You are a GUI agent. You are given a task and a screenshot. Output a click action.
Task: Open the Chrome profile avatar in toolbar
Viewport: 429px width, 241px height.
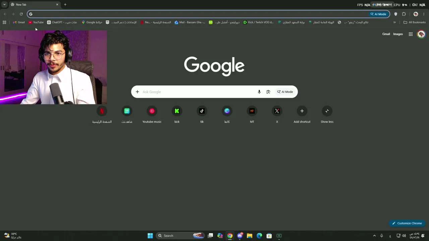coord(416,14)
